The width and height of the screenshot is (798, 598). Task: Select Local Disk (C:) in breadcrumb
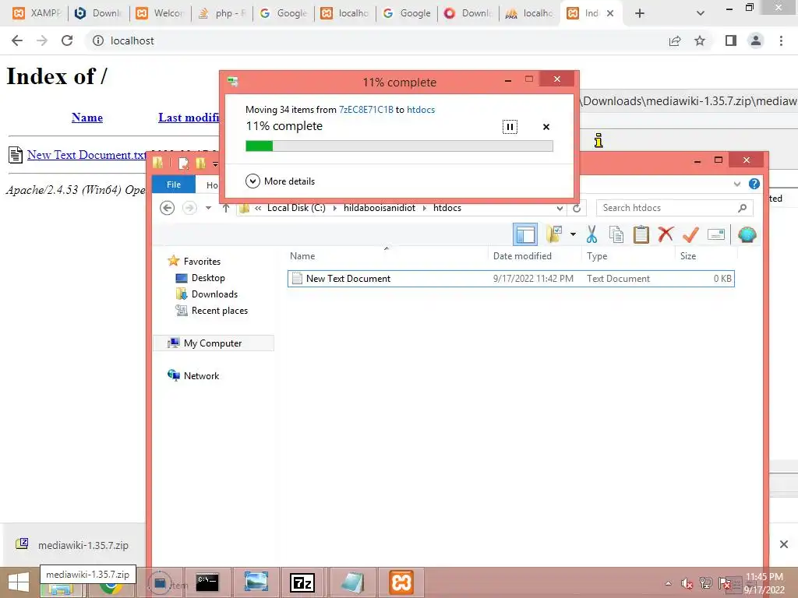(296, 208)
